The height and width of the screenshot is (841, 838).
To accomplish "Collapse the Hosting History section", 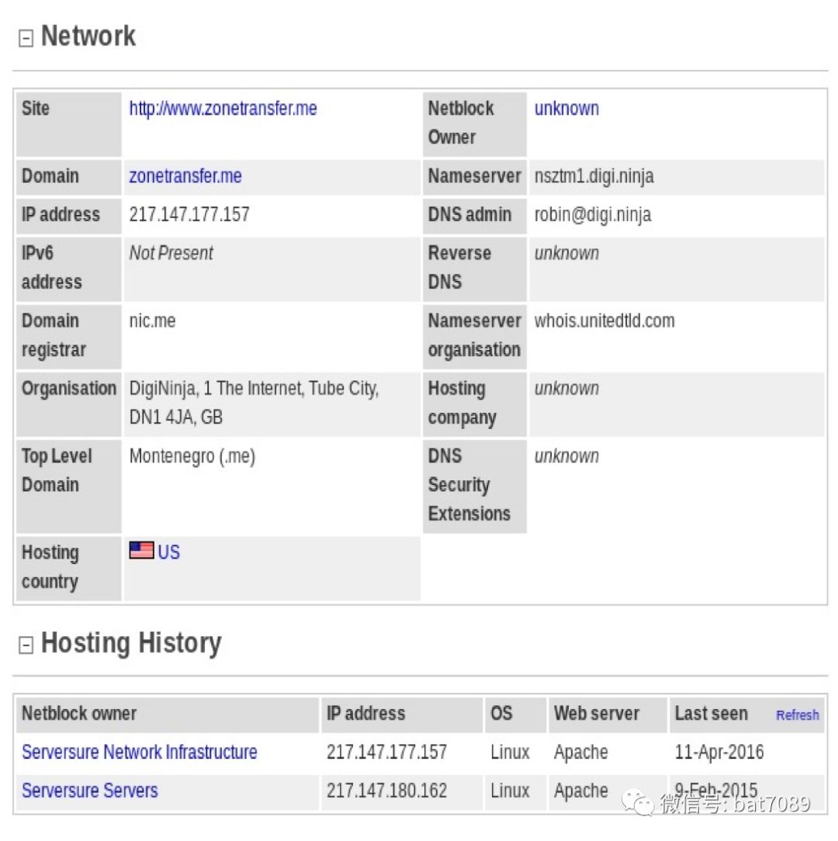I will click(26, 645).
